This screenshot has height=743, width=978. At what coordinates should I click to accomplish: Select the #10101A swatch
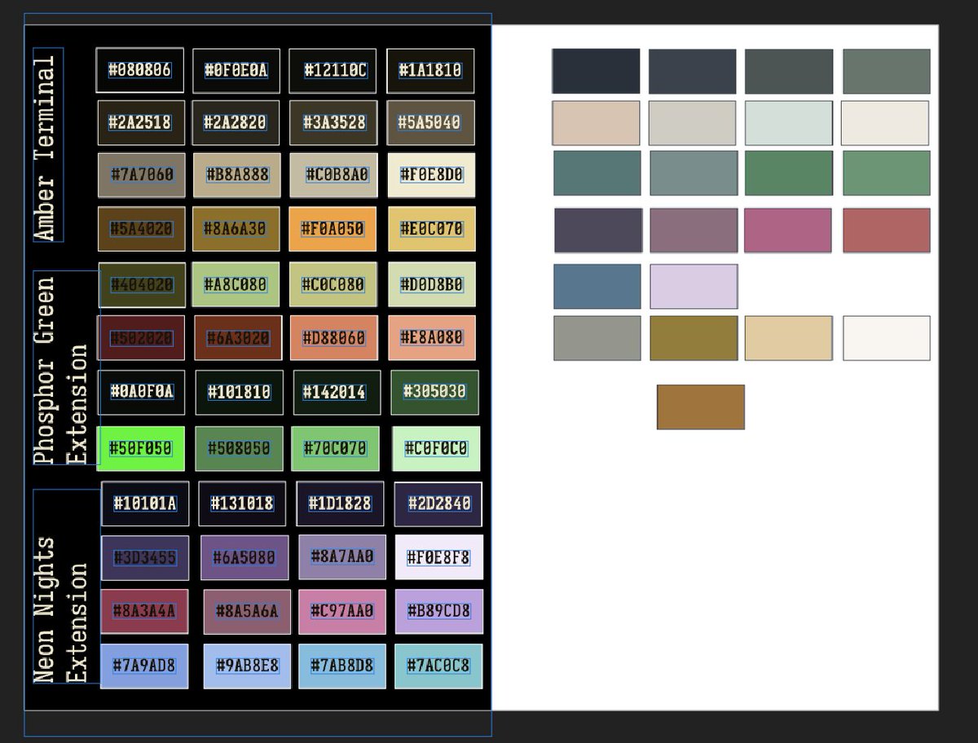point(145,503)
